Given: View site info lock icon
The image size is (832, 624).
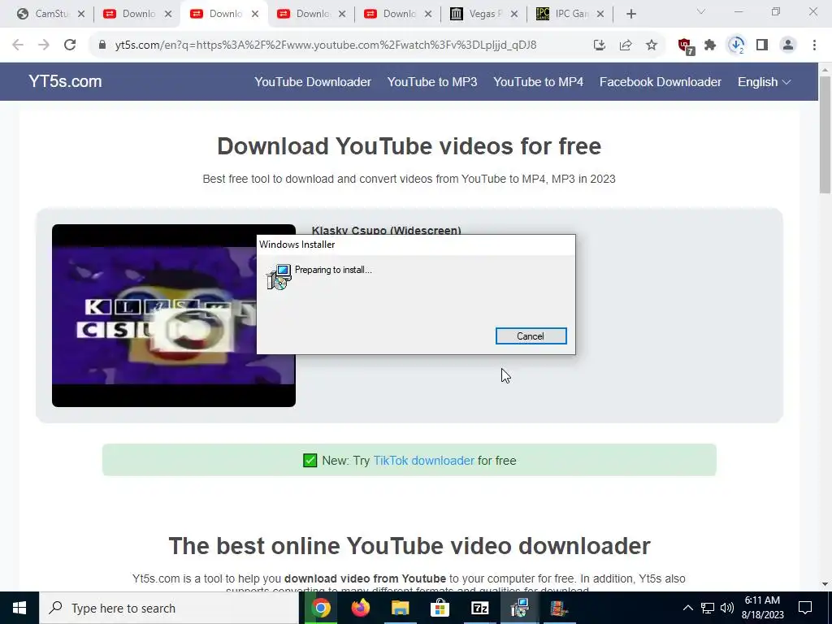Looking at the screenshot, I should (102, 45).
